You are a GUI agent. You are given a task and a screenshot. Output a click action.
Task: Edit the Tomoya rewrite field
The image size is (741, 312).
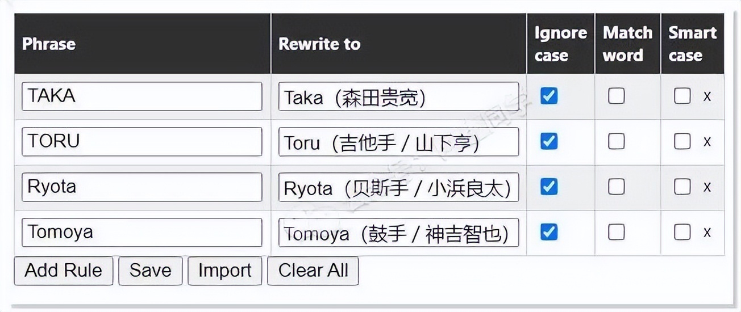click(398, 233)
